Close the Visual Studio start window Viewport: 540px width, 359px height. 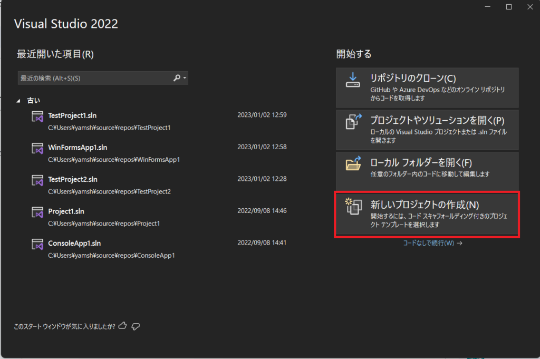530,7
